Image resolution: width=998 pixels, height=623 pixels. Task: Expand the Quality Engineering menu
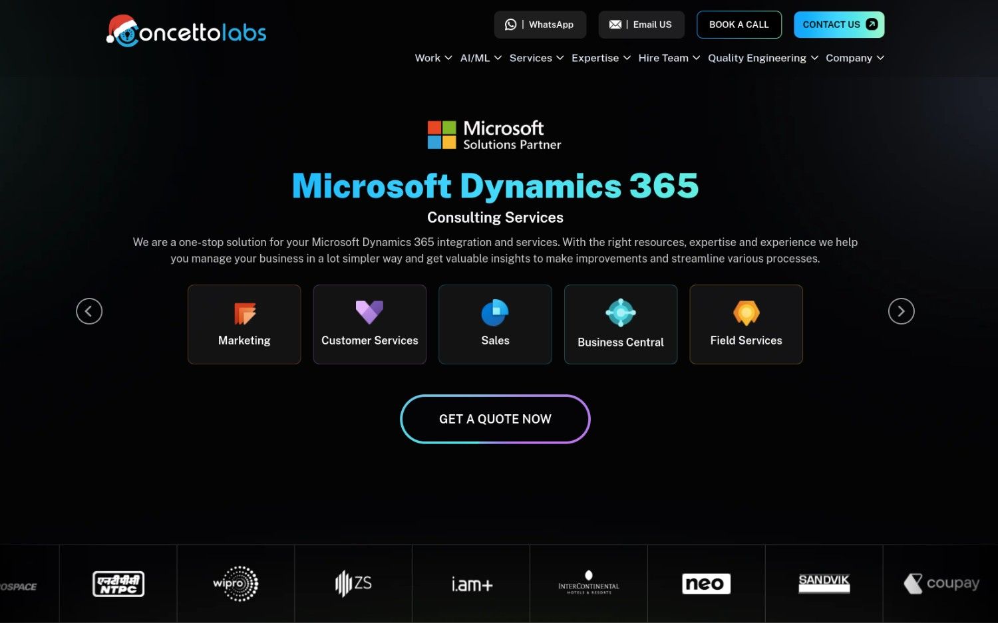click(762, 58)
